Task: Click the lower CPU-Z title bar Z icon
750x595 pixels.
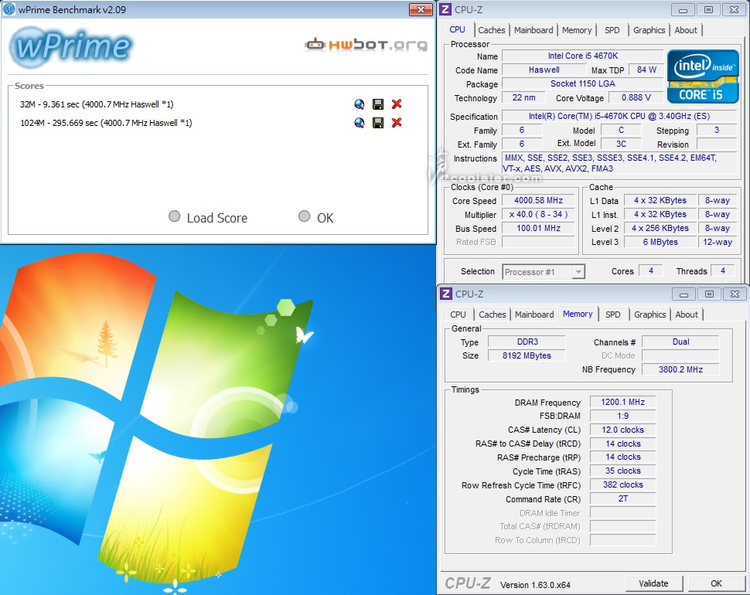Action: point(446,294)
